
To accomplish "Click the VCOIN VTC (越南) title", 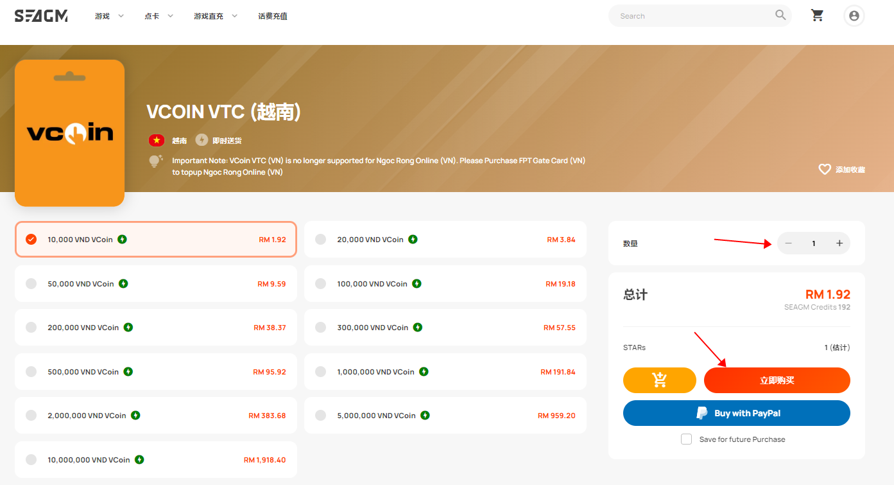I will (x=224, y=112).
